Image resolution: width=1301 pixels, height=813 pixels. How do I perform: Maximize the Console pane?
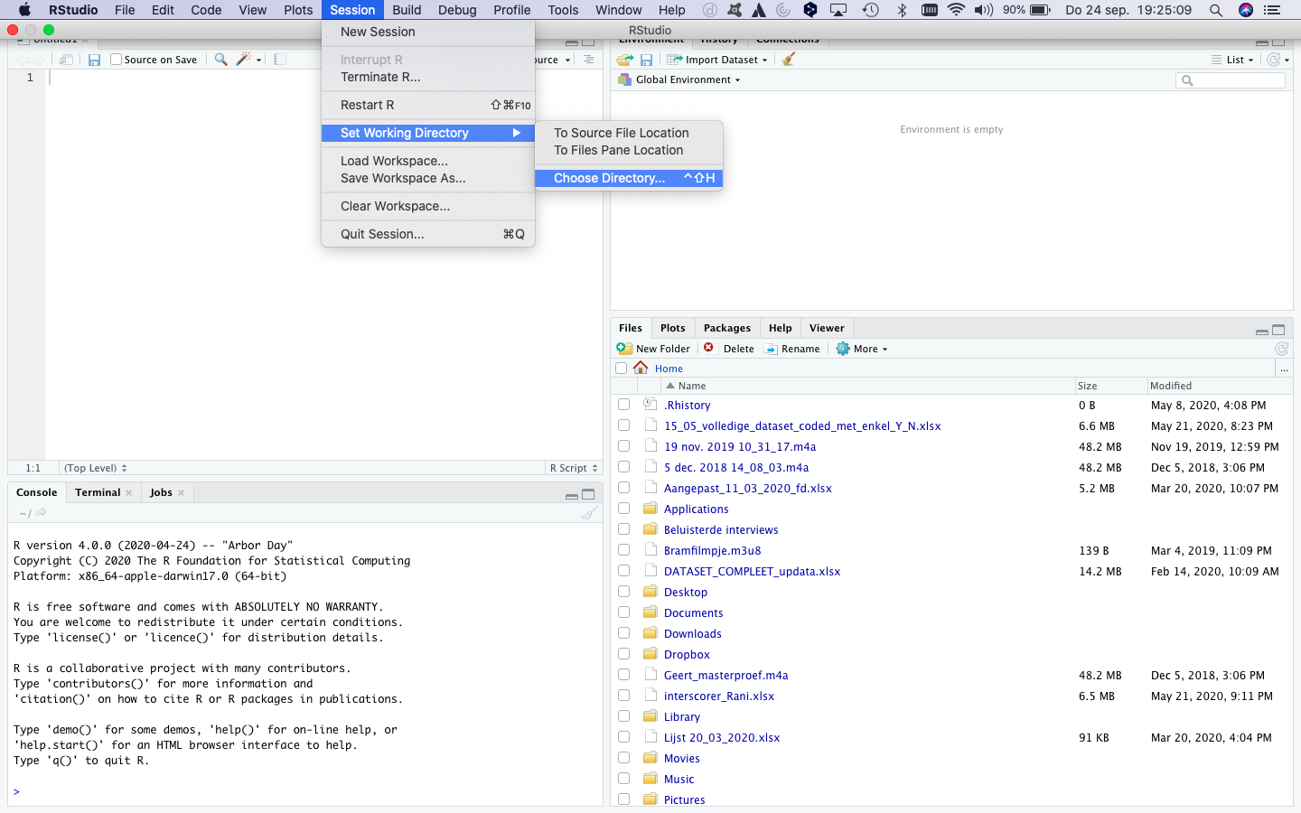(588, 494)
